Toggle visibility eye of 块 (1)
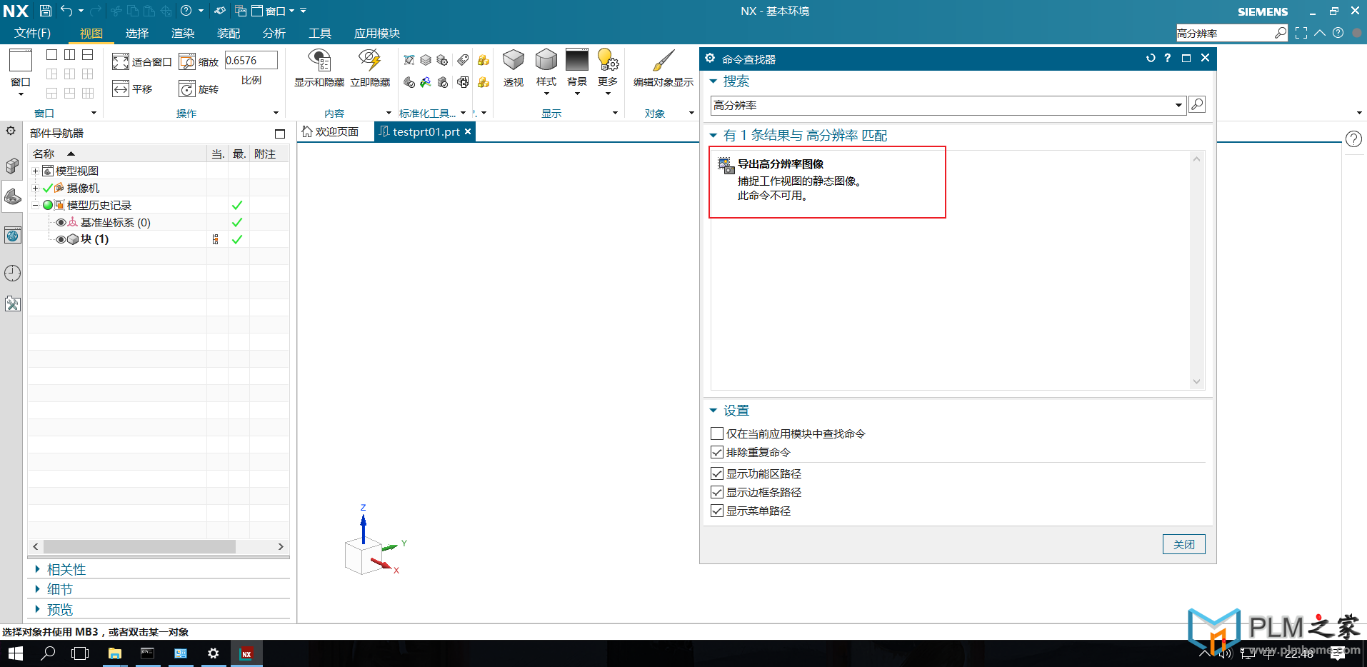Screen dimensions: 1367x667 (x=61, y=239)
